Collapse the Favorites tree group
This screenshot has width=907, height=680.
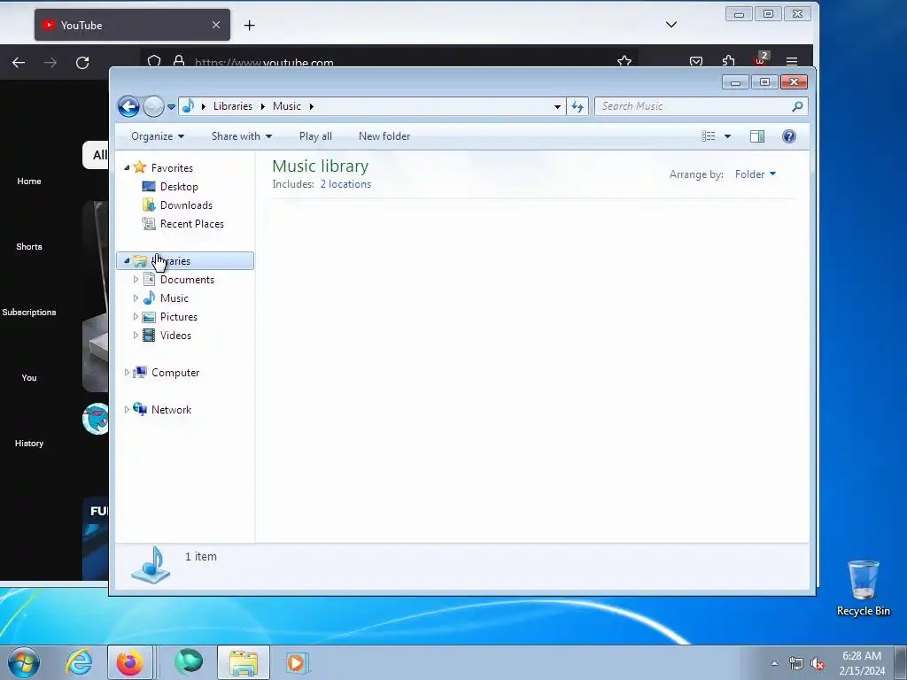(127, 167)
